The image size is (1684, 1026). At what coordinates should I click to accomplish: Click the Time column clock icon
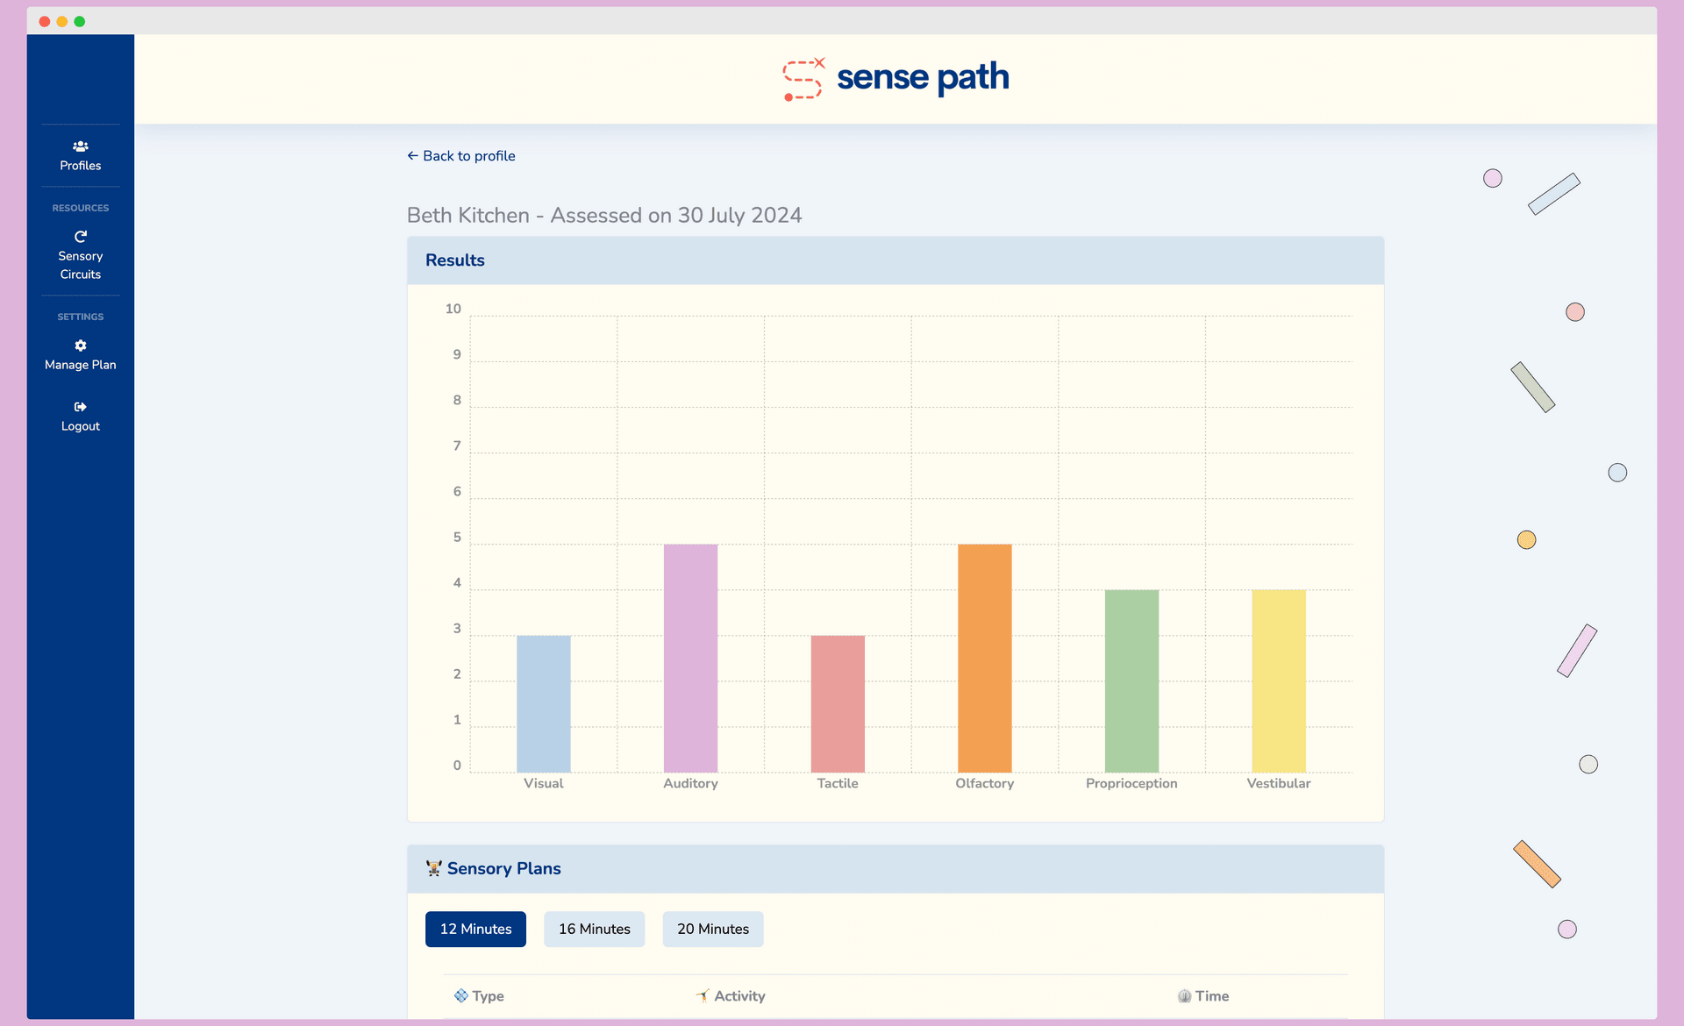1184,996
